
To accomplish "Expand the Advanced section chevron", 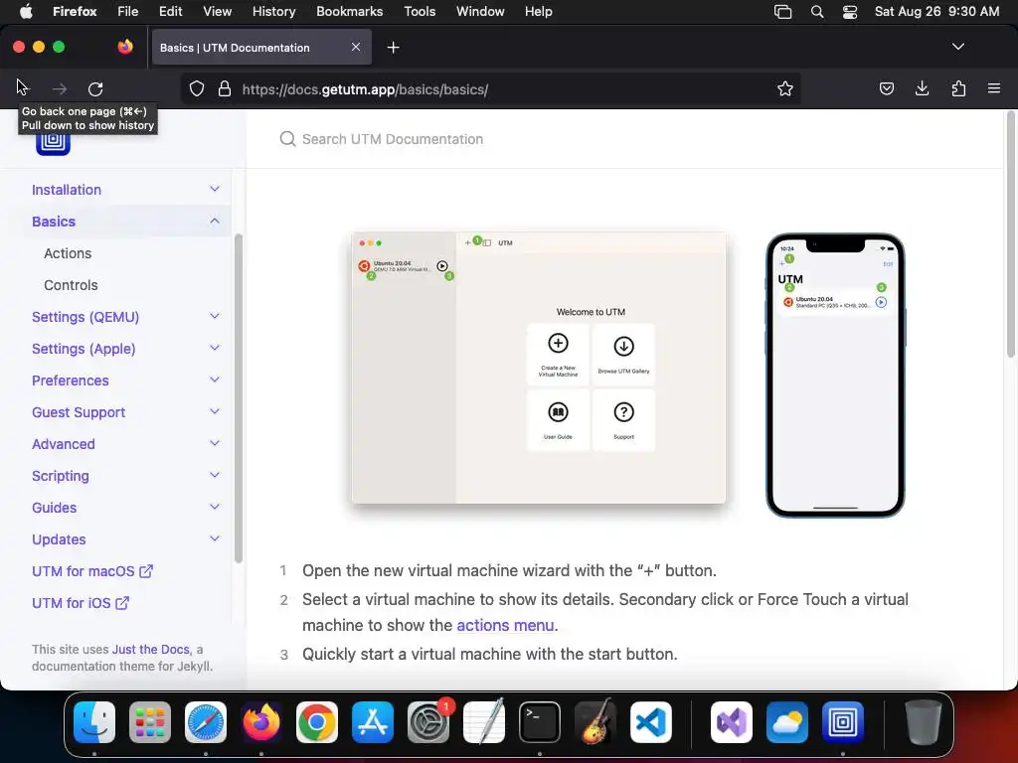I will coord(215,443).
